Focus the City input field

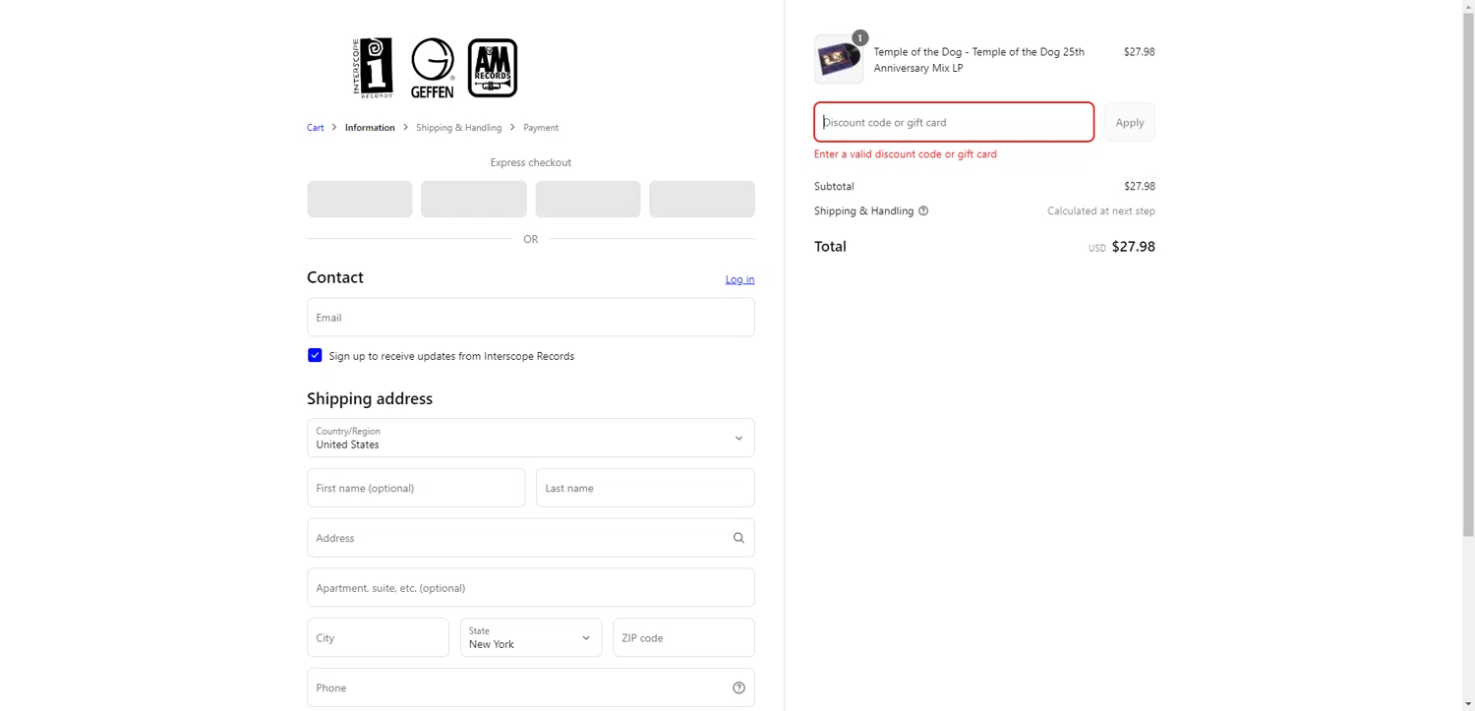coord(378,637)
